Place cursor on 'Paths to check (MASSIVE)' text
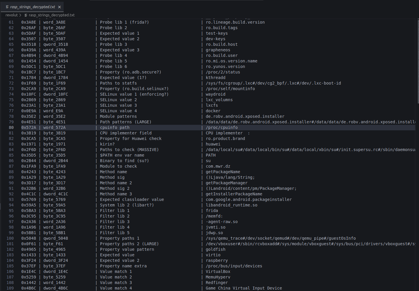419x291 pixels. [129, 150]
